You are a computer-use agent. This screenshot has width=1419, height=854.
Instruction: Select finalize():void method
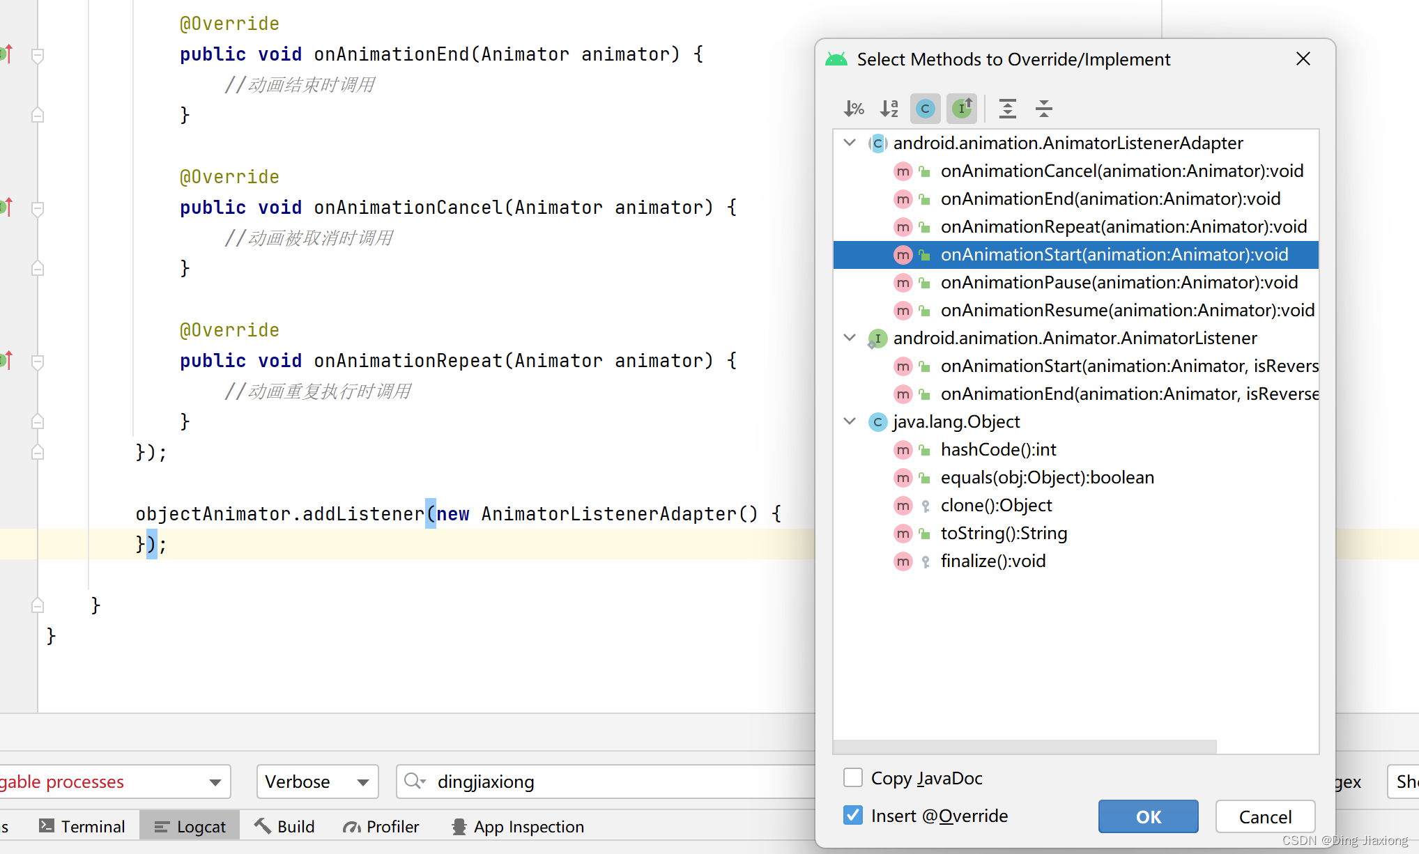tap(1076, 561)
